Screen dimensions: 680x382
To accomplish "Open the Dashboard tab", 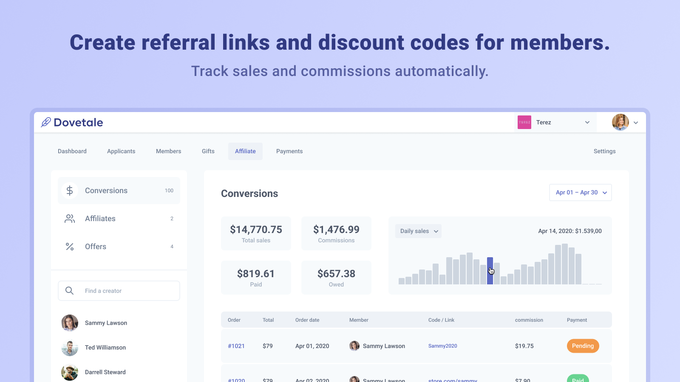I will (72, 151).
